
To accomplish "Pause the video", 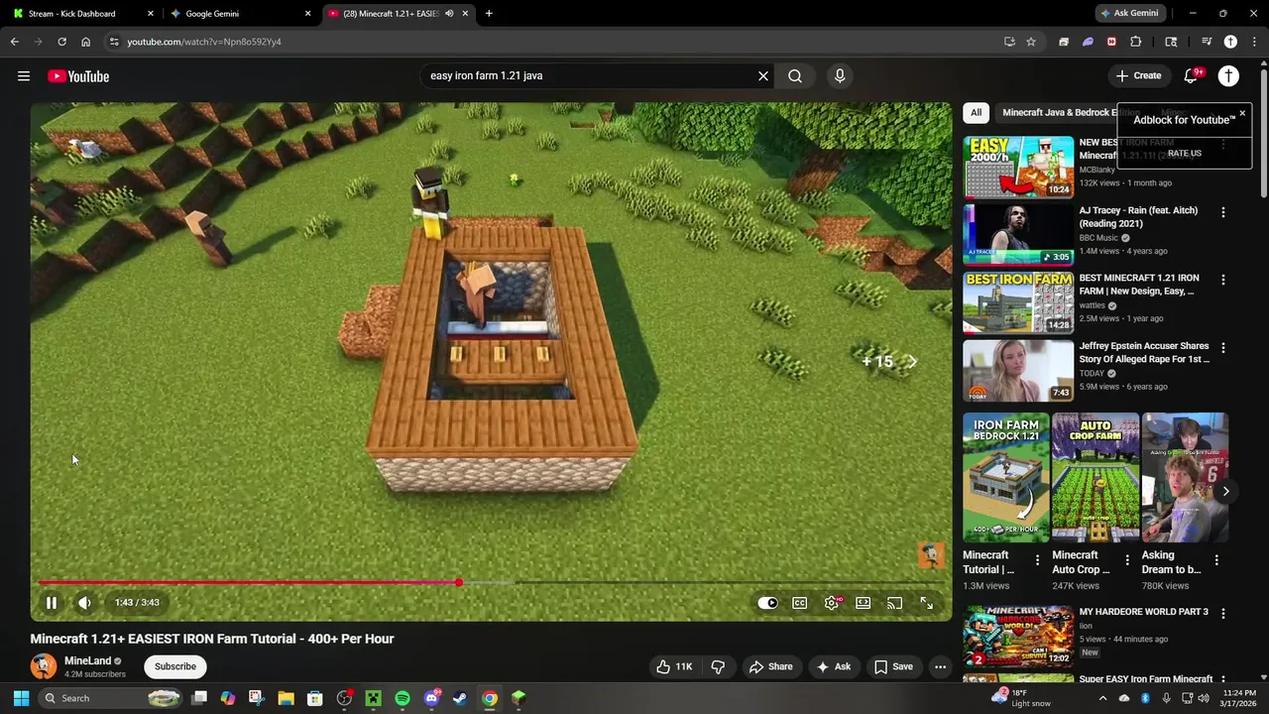I will [x=52, y=602].
